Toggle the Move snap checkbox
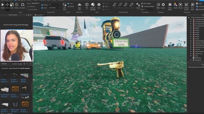The image size is (204, 114). pyautogui.click(x=42, y=8)
